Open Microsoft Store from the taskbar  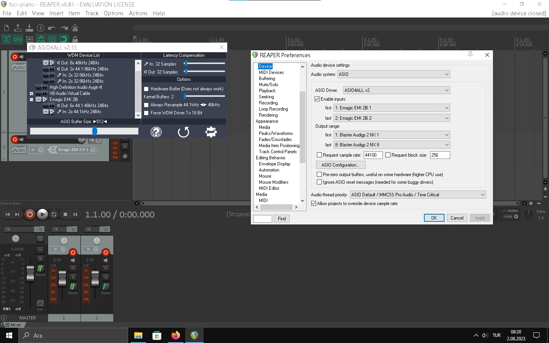coord(157,335)
